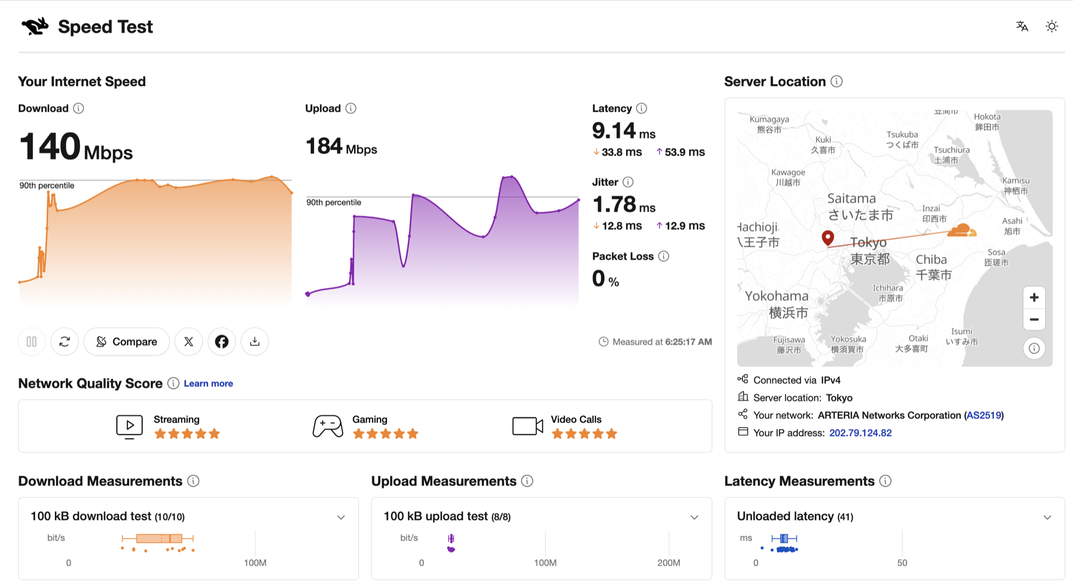This screenshot has width=1073, height=588.
Task: Zoom in on the server map
Action: [x=1034, y=297]
